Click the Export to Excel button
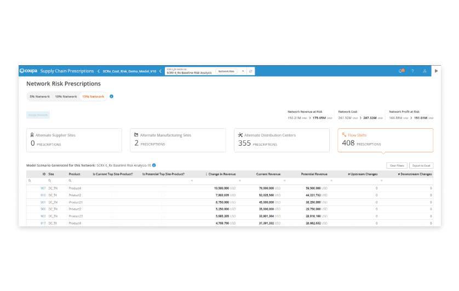Screen dimensions: 459x291 click(x=421, y=166)
